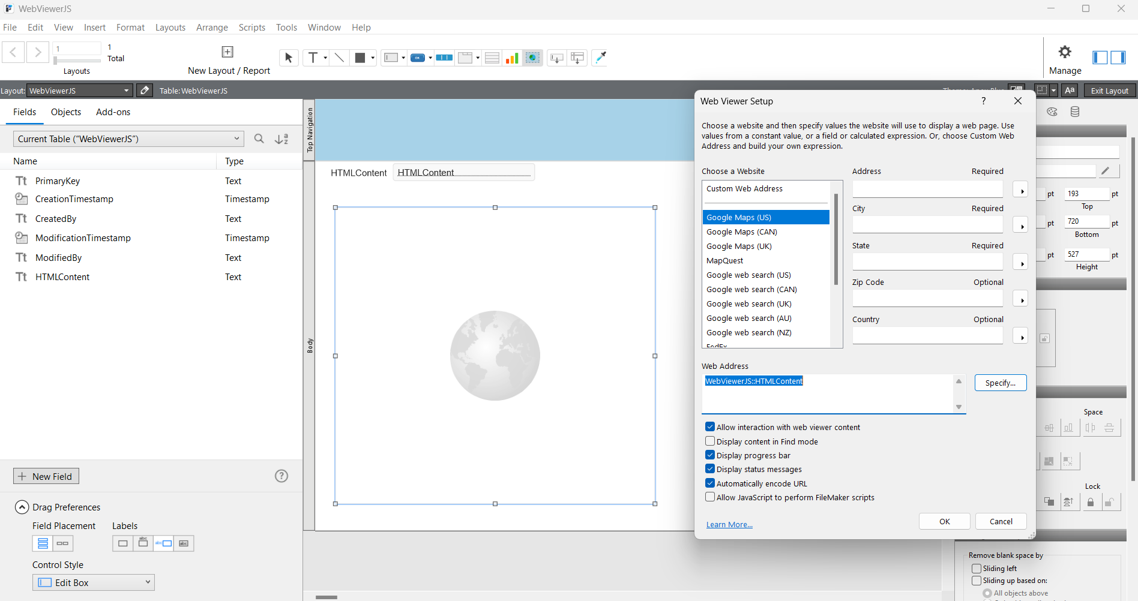Search fields with magnifier icon

259,139
